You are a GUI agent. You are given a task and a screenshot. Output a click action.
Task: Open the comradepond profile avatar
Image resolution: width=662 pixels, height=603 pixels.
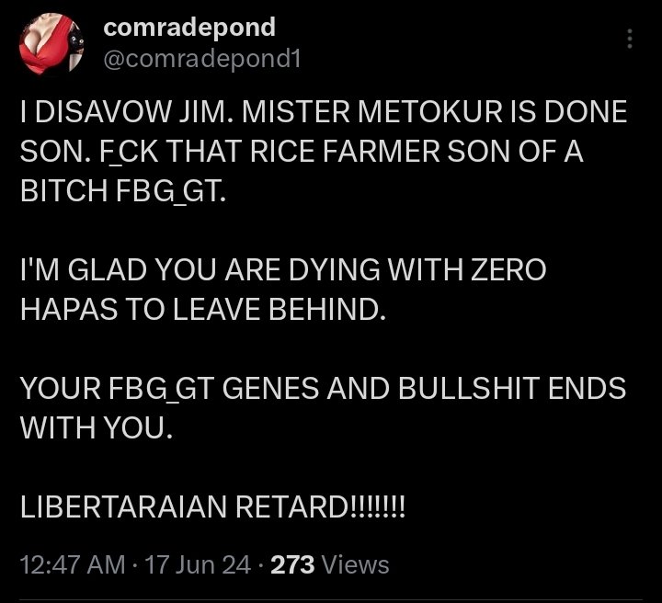[51, 44]
